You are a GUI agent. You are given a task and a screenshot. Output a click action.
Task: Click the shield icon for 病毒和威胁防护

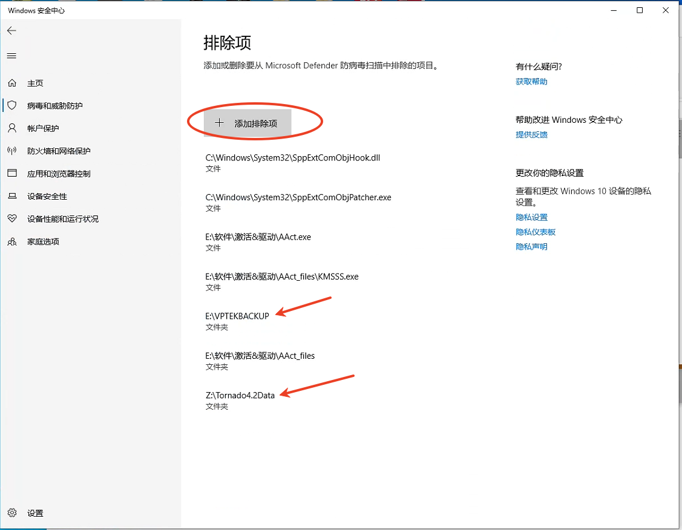(12, 105)
